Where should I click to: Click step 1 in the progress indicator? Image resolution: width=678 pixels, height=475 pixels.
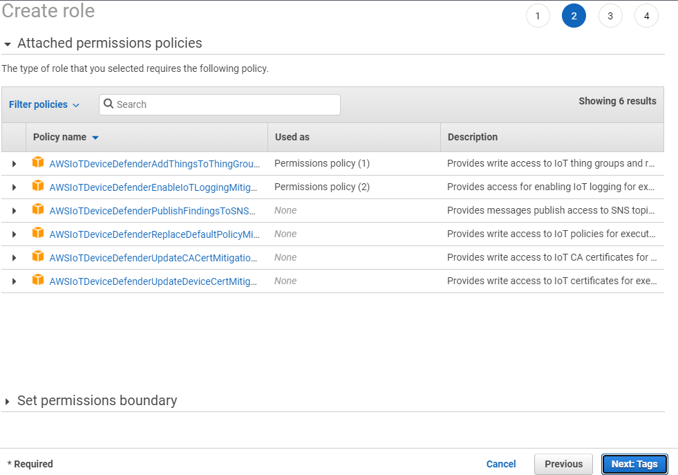point(538,15)
